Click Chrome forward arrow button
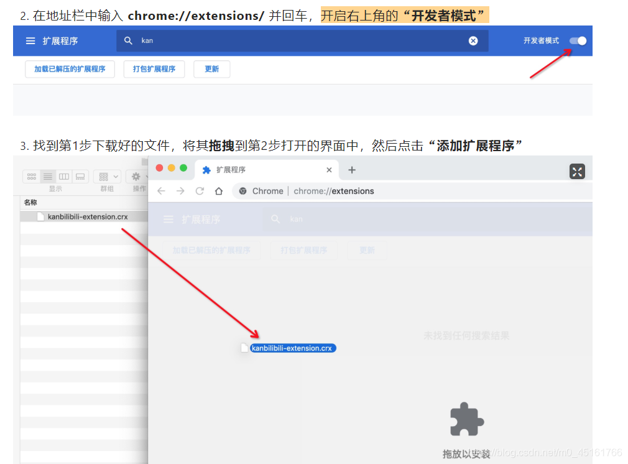This screenshot has height=464, width=628. click(180, 191)
